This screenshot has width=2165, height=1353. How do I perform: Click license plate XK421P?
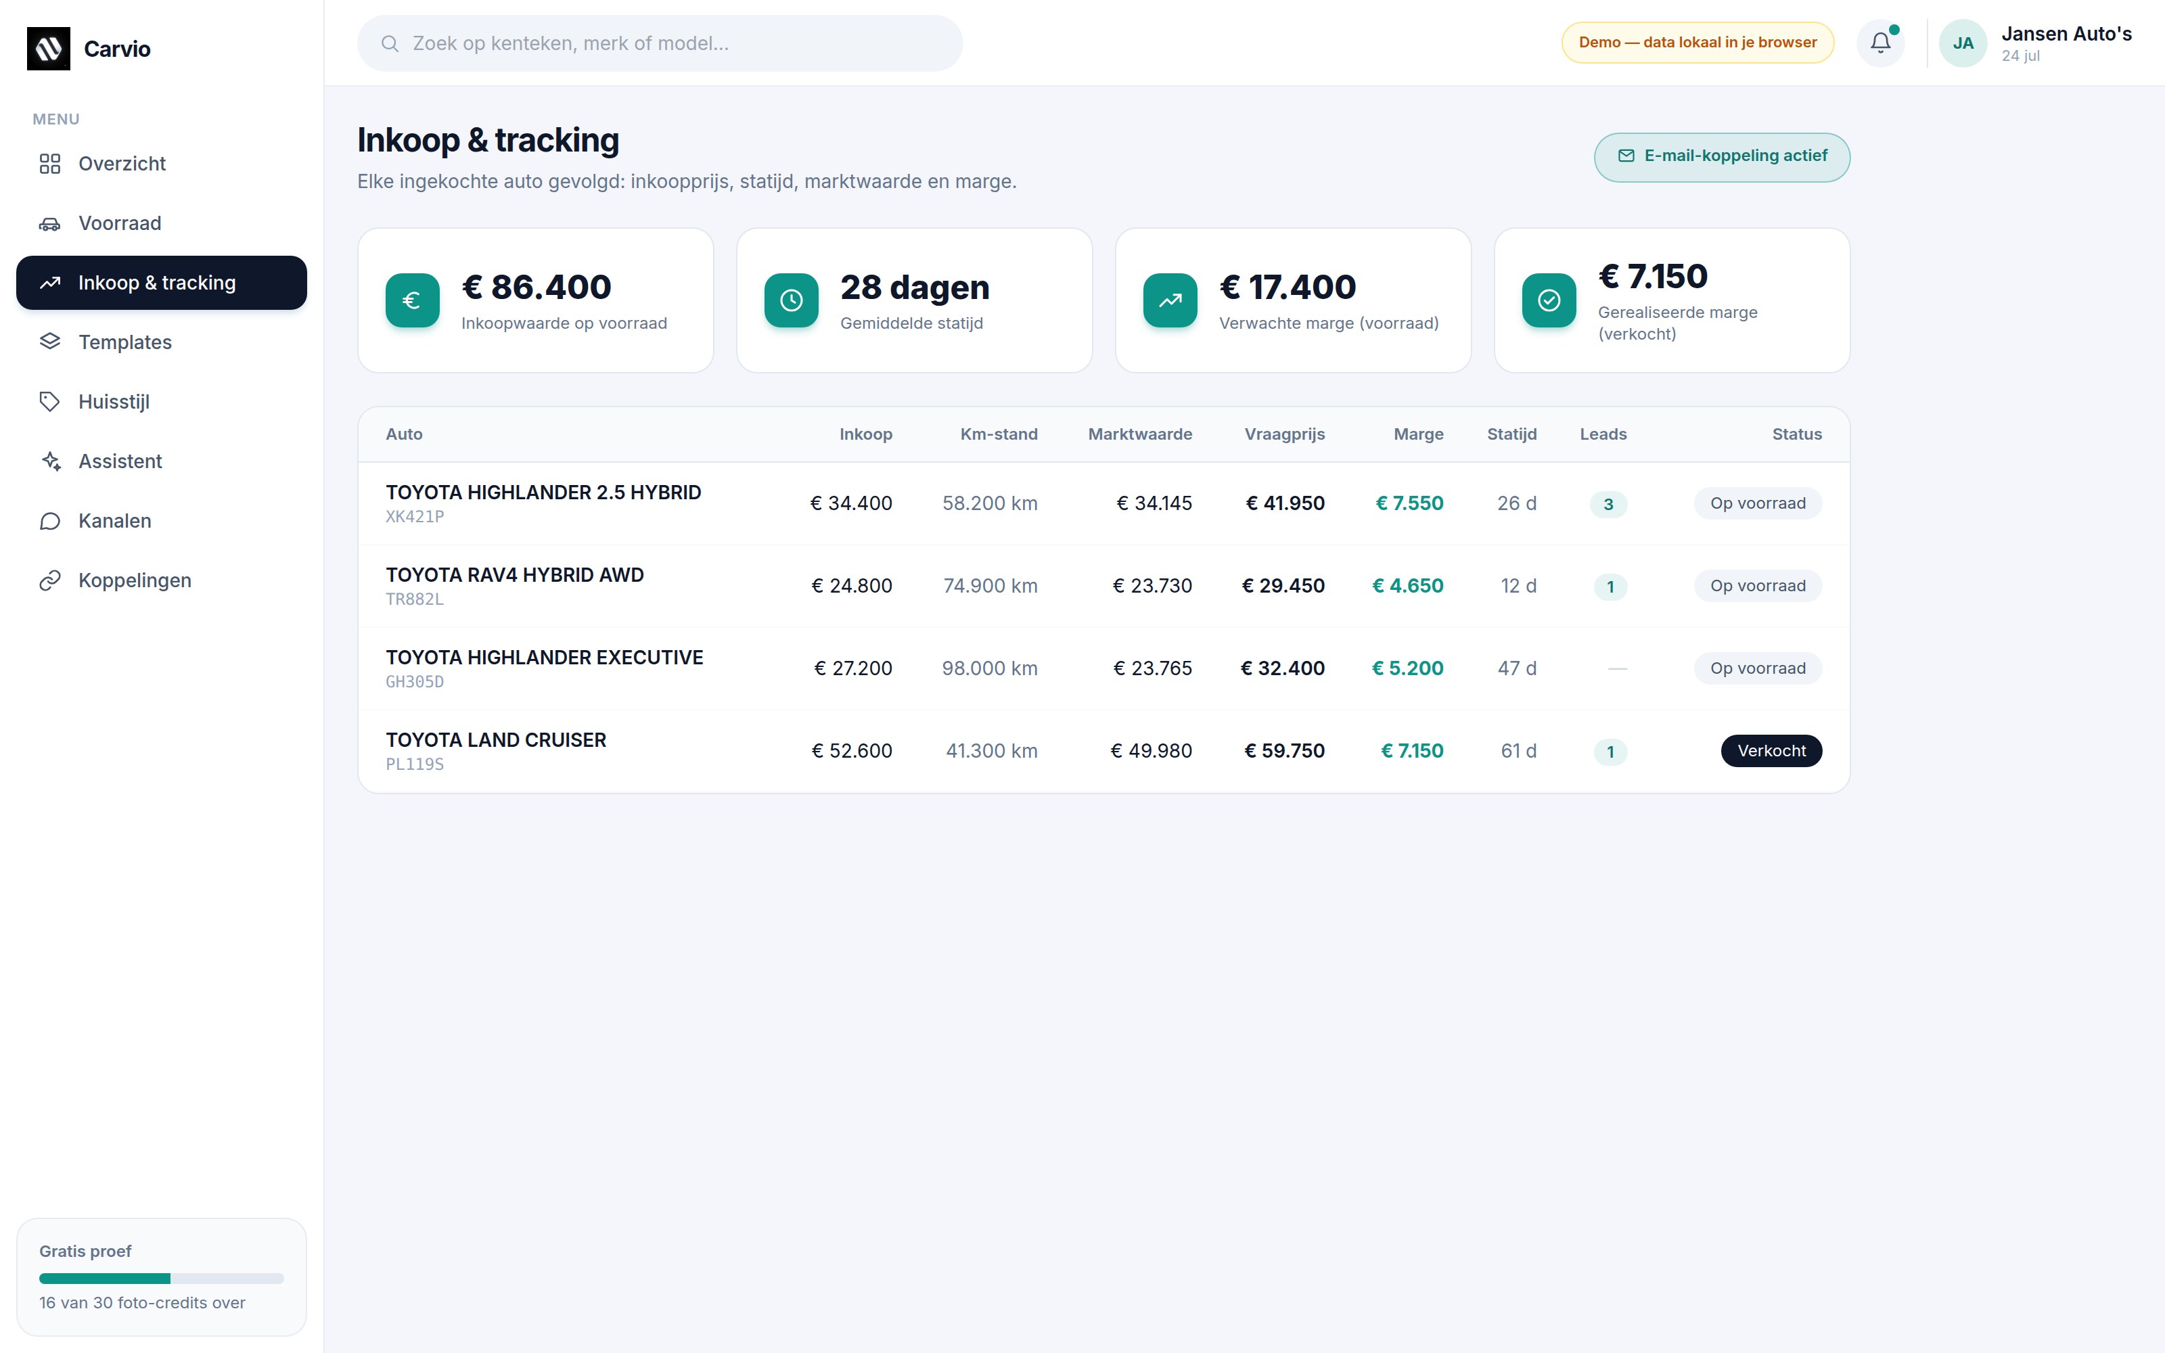414,516
